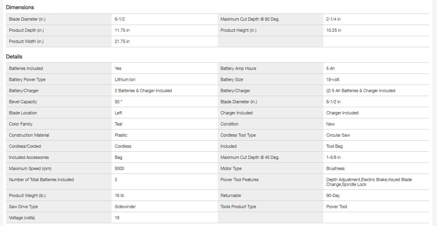Select the 18-volt battery size value
The width and height of the screenshot is (437, 226).
pyautogui.click(x=335, y=79)
